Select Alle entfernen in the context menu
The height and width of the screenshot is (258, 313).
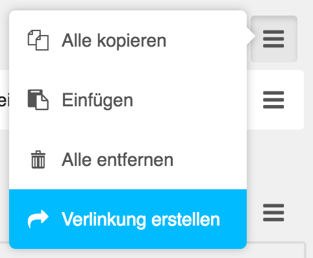click(x=128, y=159)
